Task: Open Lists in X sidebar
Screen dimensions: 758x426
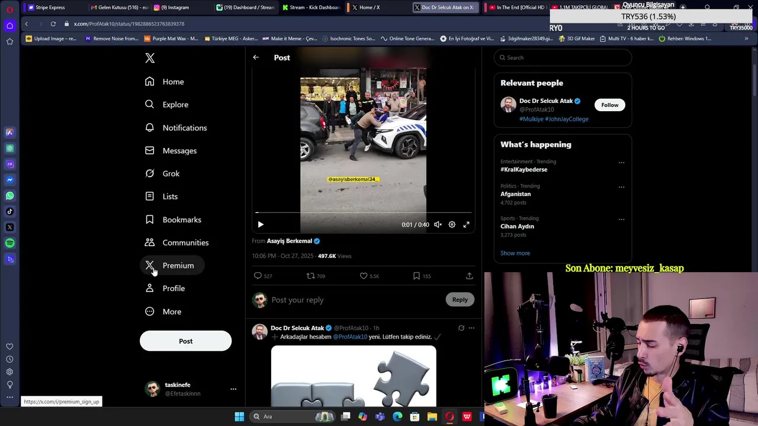Action: tap(162, 196)
